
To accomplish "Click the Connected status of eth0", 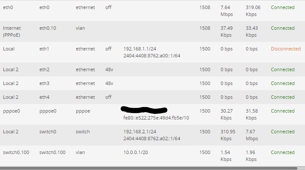I will pos(283,7).
